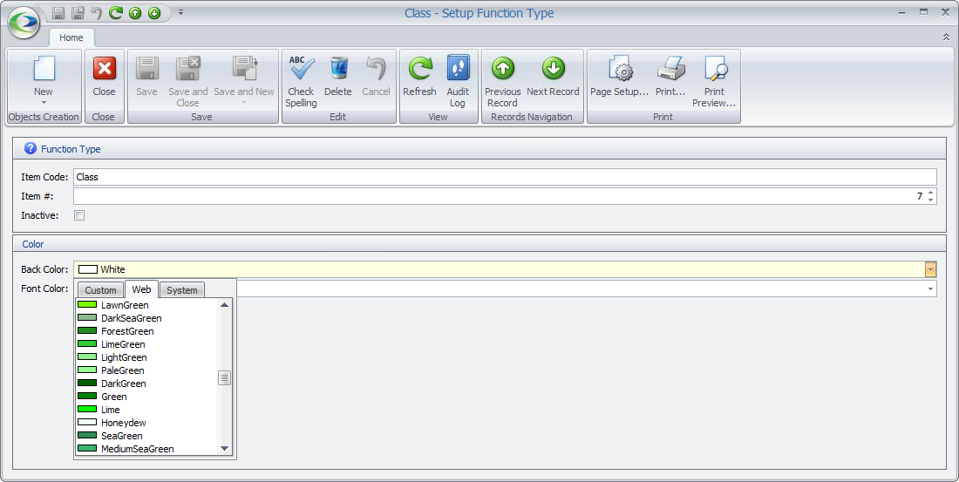Click the Delete trash bin icon
Image resolution: width=959 pixels, height=482 pixels.
coord(338,68)
